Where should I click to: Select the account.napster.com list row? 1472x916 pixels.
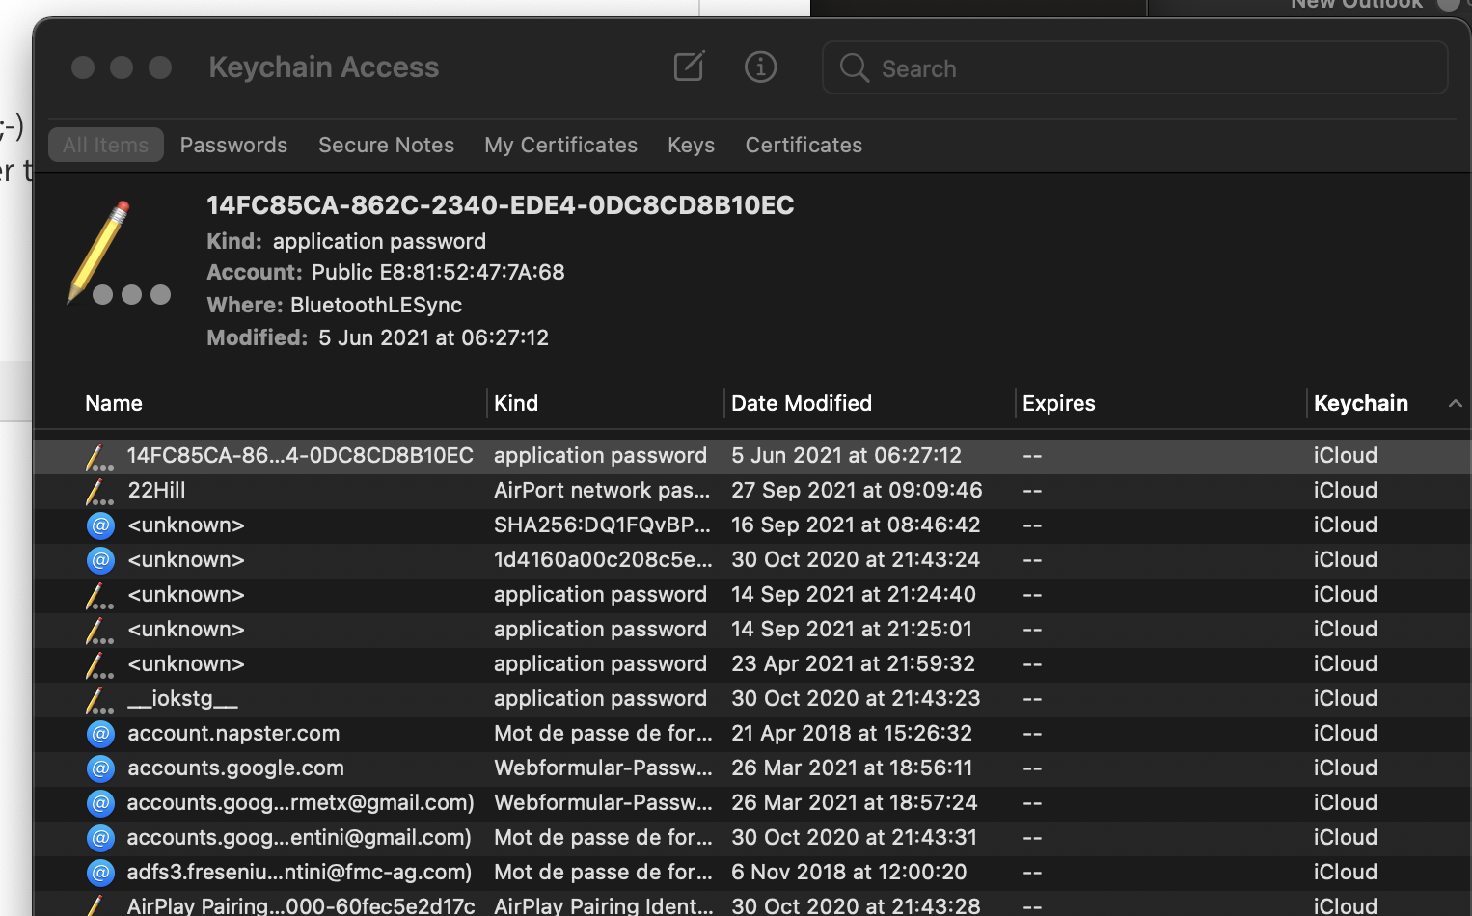pyautogui.click(x=289, y=734)
